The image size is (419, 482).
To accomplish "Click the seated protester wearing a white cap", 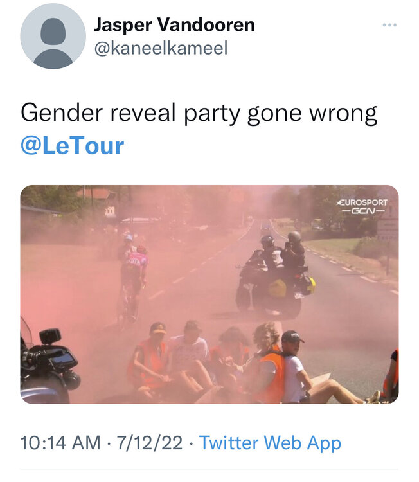I will point(296,360).
